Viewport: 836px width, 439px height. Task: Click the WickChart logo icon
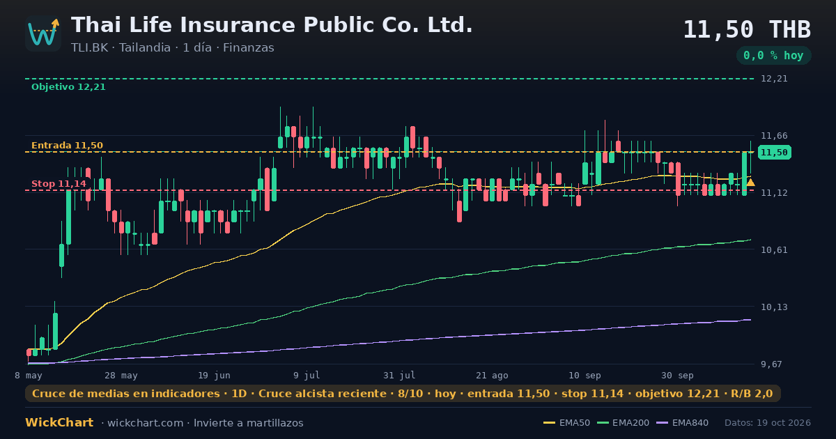tap(43, 33)
